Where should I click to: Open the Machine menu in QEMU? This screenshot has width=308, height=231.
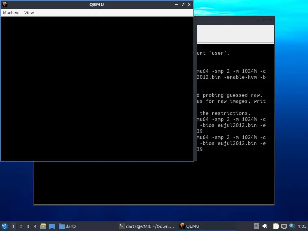pos(11,13)
